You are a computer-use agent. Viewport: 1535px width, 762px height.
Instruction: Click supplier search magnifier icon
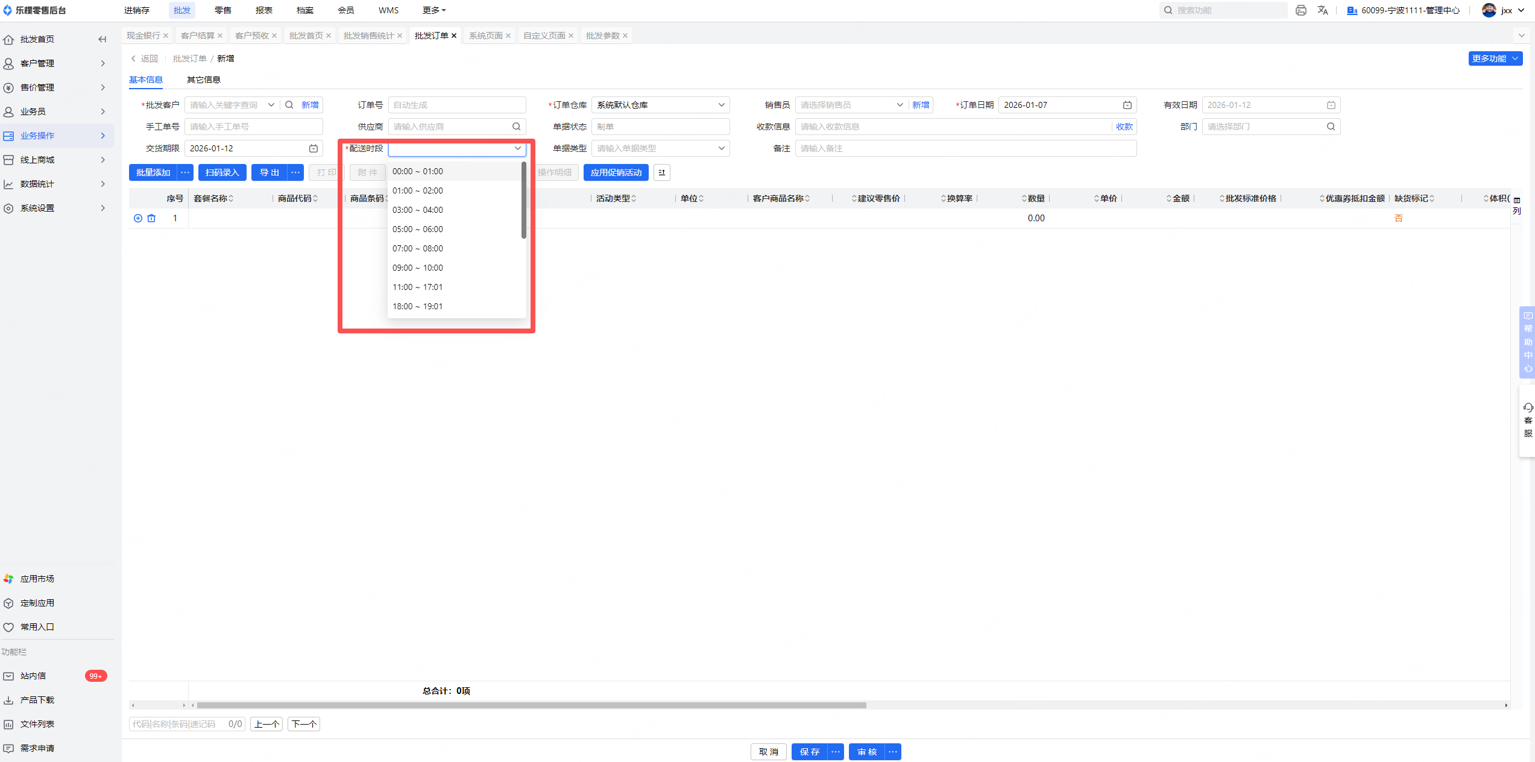click(x=516, y=127)
